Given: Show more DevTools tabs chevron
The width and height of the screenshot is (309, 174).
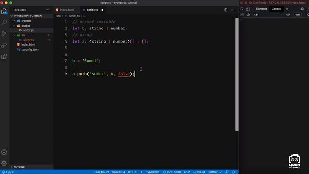Looking at the screenshot, I should [x=287, y=9].
